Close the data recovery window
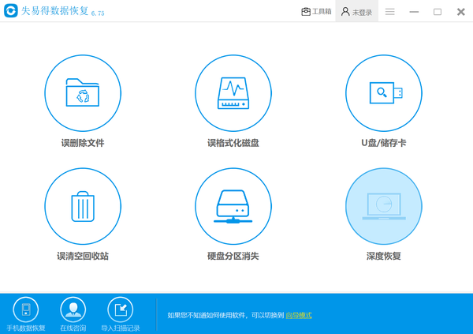The image size is (473, 334). click(x=461, y=12)
